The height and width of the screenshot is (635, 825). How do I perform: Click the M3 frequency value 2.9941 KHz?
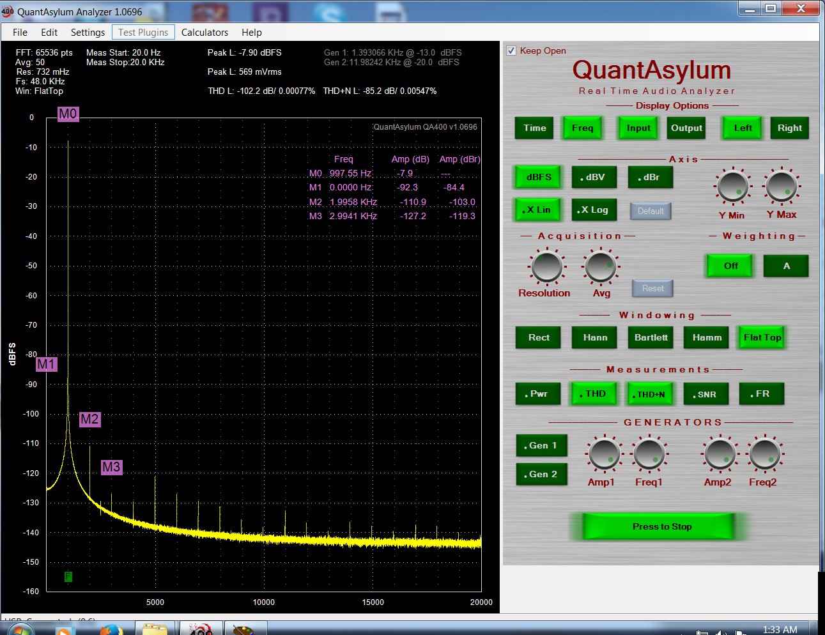(353, 216)
